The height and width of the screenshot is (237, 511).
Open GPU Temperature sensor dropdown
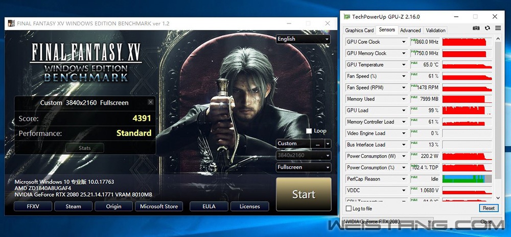[x=404, y=65]
